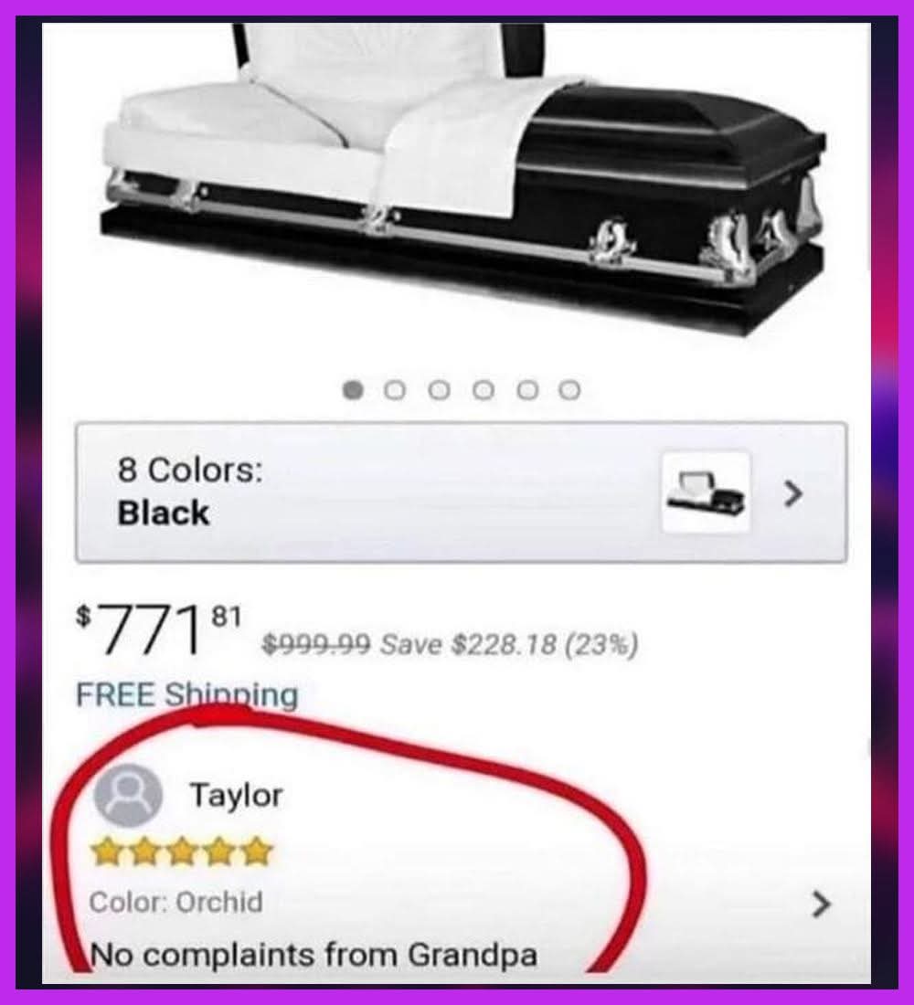Click the Color: Orchid review label
Screen dimensions: 914x1005
click(x=175, y=902)
